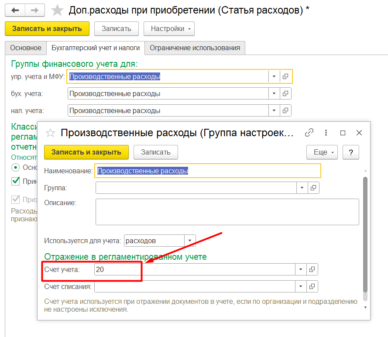The height and width of the screenshot is (337, 388).
Task: Open the dialog's three-dot options menu
Action: [x=326, y=133]
